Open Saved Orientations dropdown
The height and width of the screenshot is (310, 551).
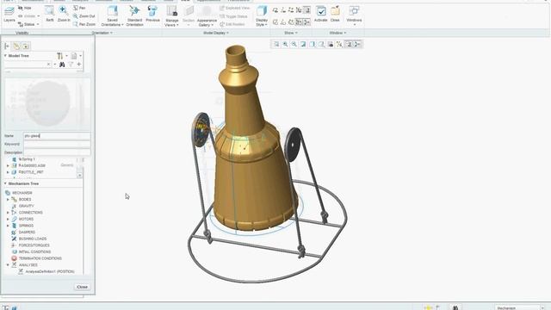(113, 16)
